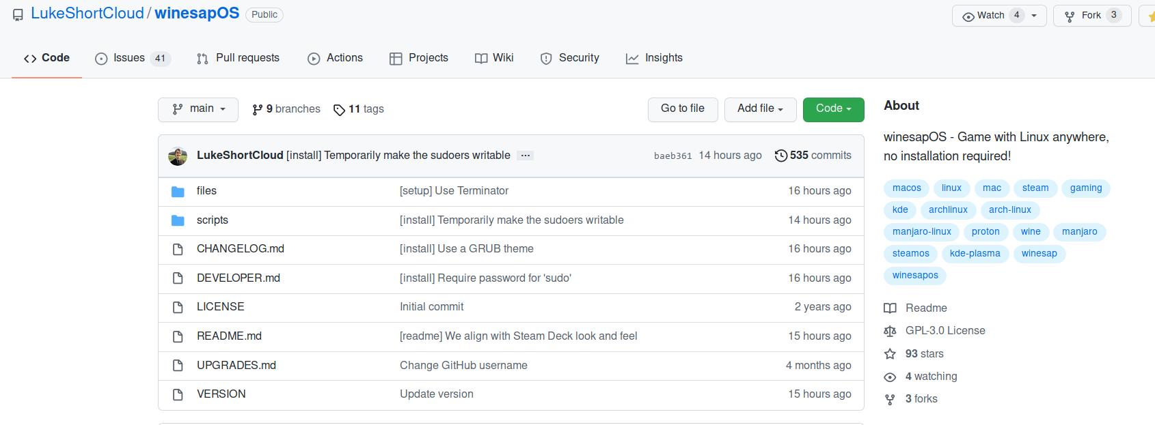This screenshot has height=425, width=1155.
Task: Open the Pull requests tab
Action: [x=238, y=58]
